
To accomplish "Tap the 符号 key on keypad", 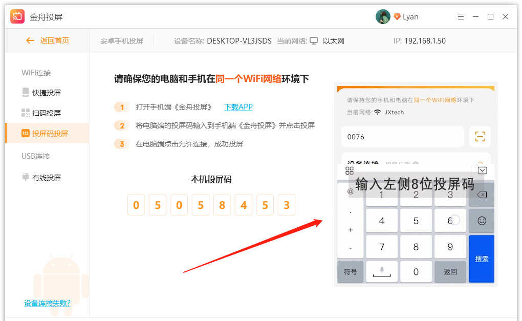I will coord(350,272).
